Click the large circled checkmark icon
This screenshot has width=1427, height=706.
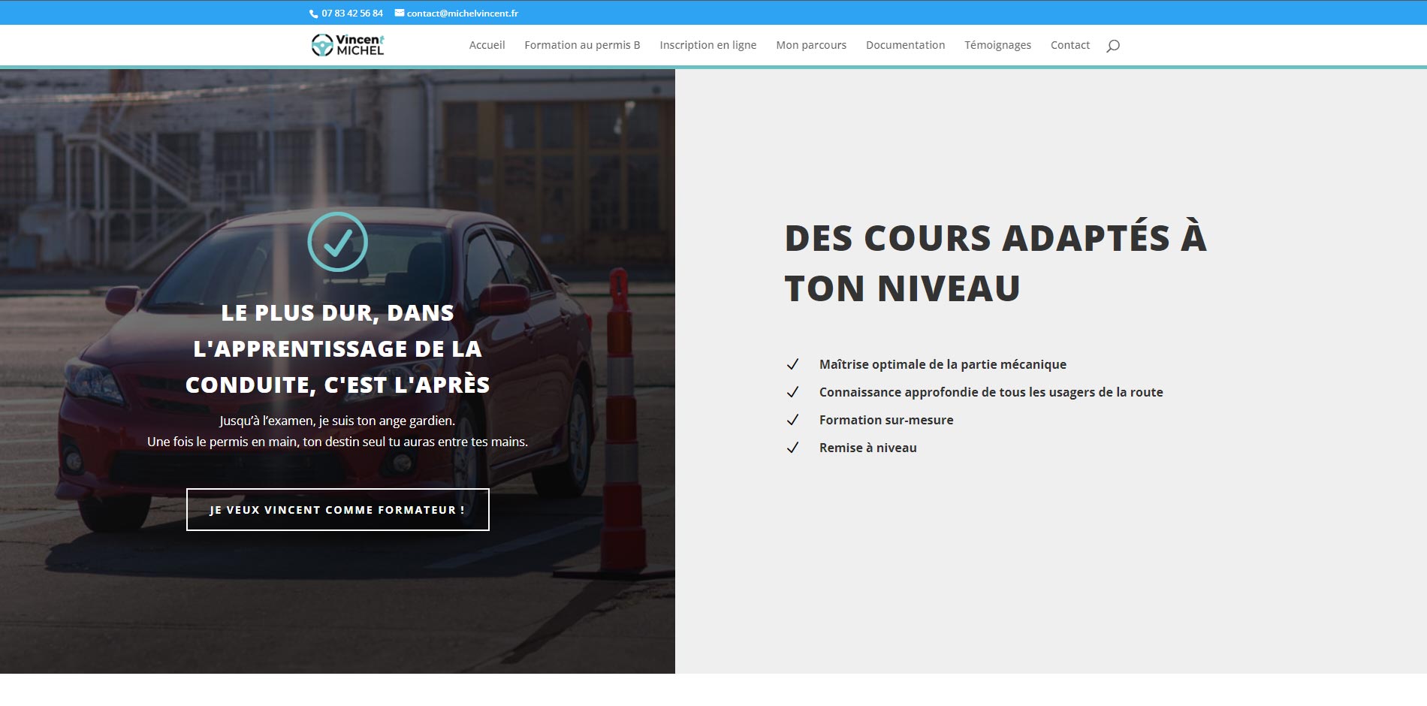[x=337, y=242]
